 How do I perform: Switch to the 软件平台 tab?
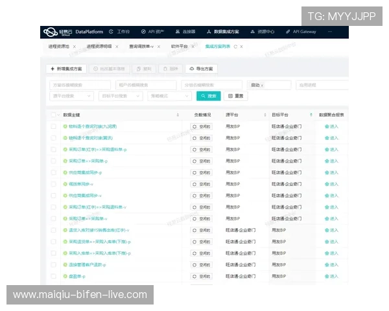(x=179, y=47)
